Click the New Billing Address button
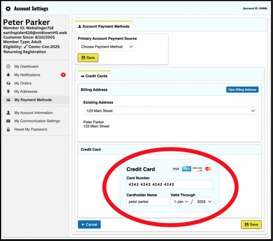This screenshot has width=273, height=241. point(242,90)
